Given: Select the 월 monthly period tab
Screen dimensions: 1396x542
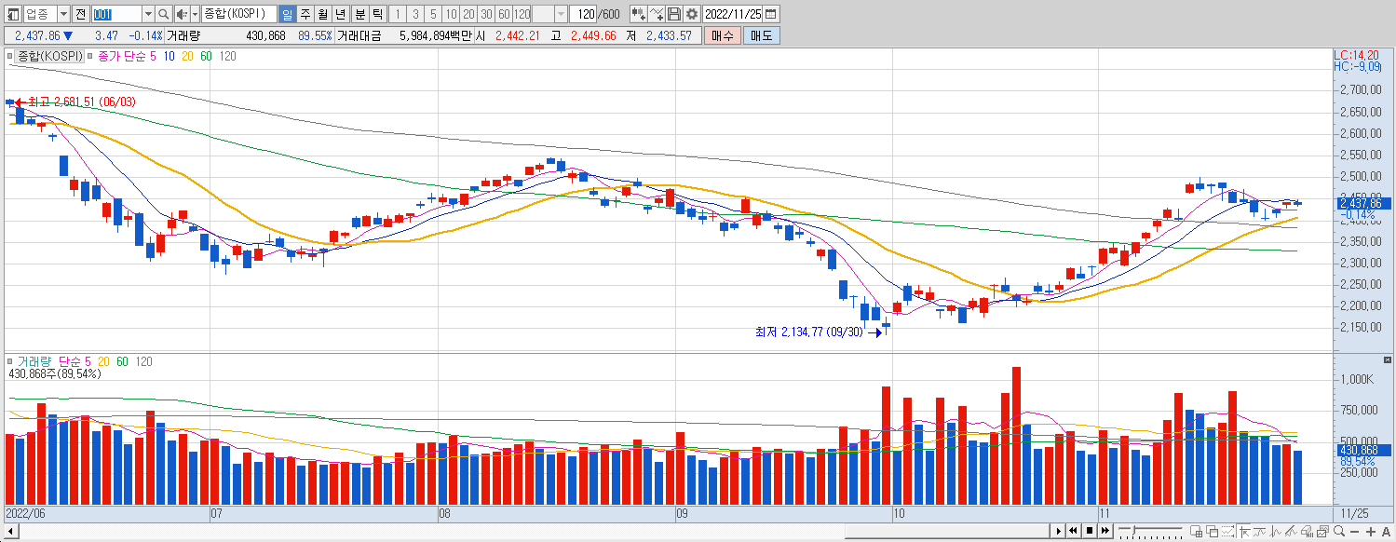Looking at the screenshot, I should (x=322, y=14).
